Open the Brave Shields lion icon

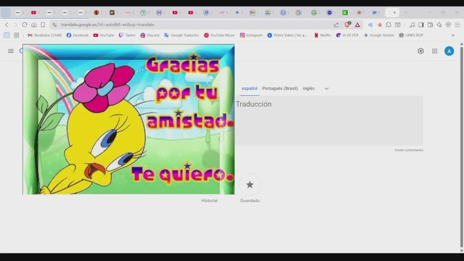[347, 25]
